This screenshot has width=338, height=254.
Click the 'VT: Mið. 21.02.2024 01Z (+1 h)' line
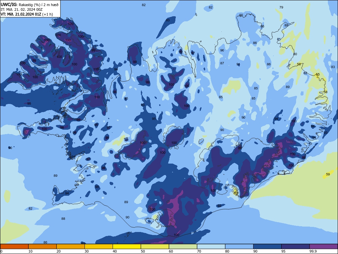coord(27,14)
